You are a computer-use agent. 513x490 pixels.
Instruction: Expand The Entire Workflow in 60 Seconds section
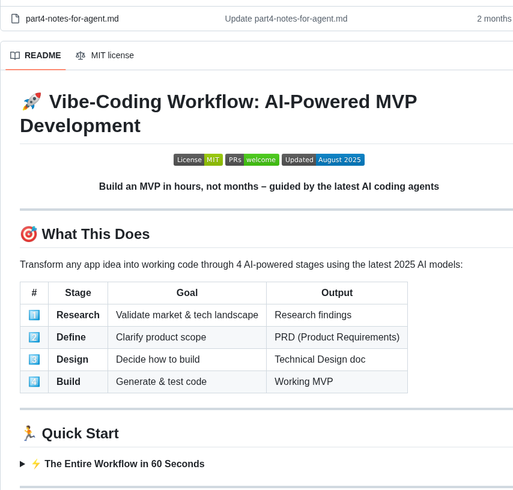pyautogui.click(x=124, y=464)
